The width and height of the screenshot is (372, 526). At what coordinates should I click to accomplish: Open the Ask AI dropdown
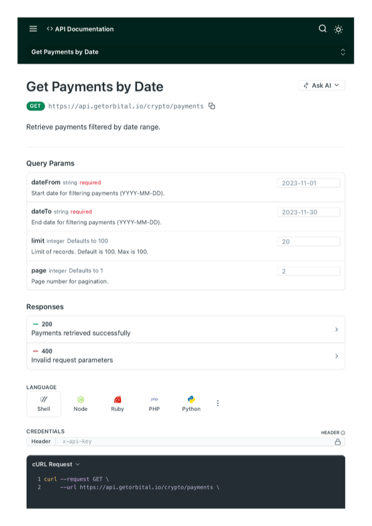(x=321, y=86)
